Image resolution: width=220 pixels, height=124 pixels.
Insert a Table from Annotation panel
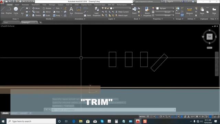pos(88,15)
